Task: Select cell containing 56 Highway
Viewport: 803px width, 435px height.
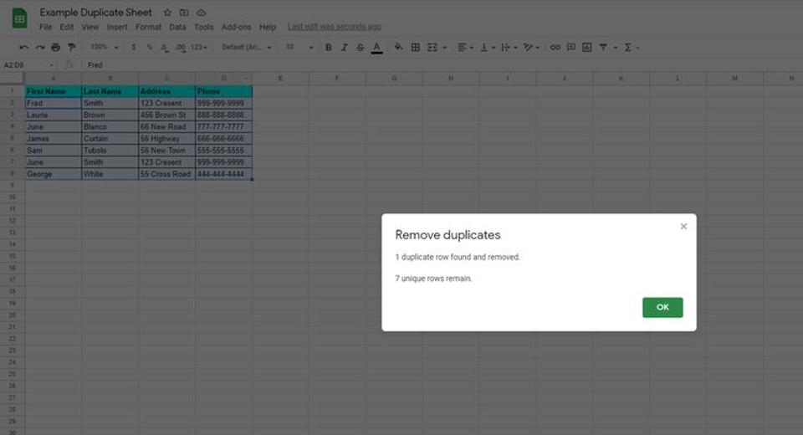Action: click(167, 138)
